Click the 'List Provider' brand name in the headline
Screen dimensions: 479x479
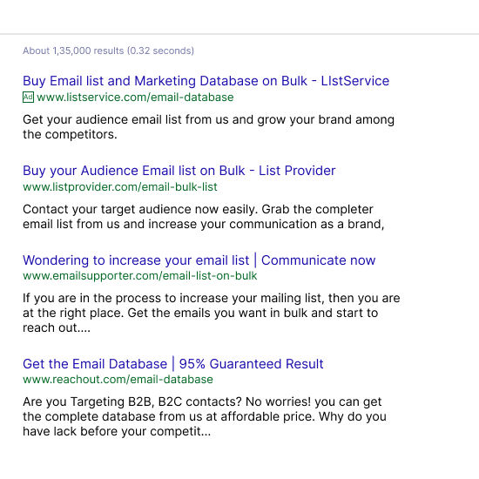coord(297,171)
